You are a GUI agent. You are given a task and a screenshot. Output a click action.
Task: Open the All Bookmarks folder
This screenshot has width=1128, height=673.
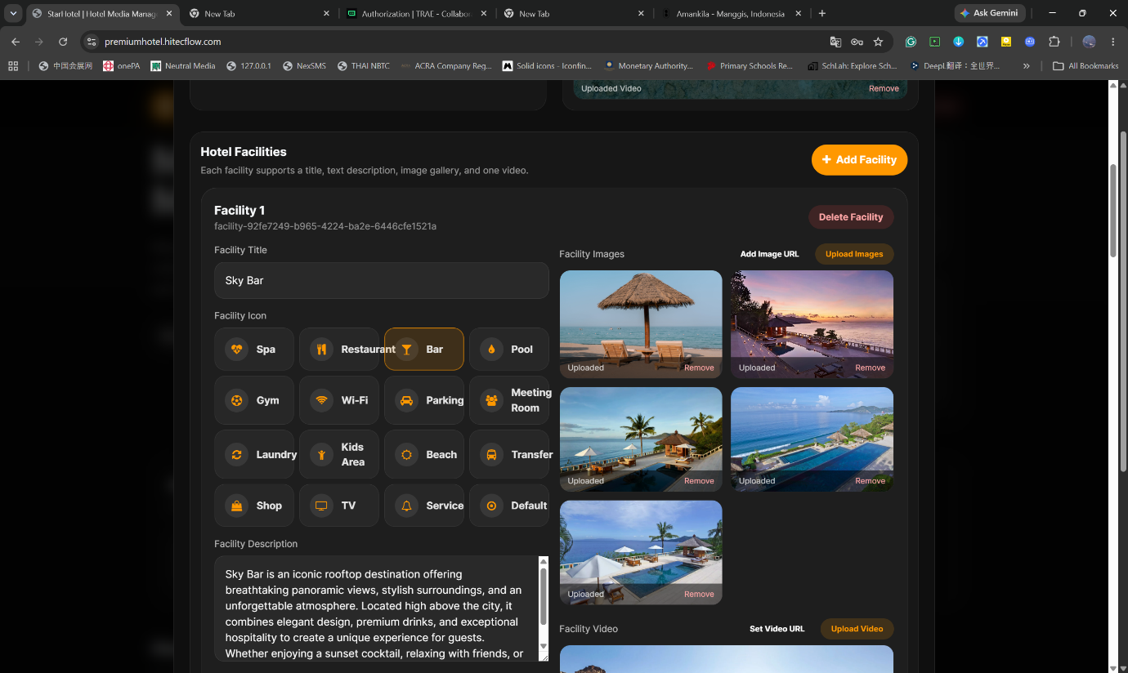click(x=1085, y=65)
